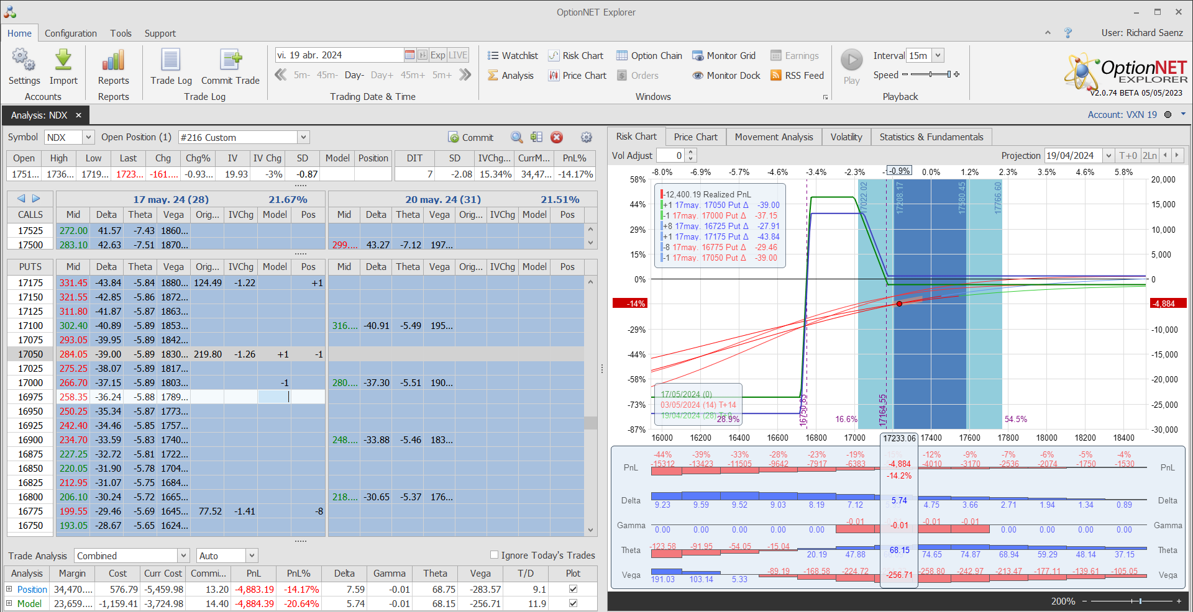Uncheck the Position plot checkbox
Viewport: 1193px width, 612px height.
tap(573, 589)
